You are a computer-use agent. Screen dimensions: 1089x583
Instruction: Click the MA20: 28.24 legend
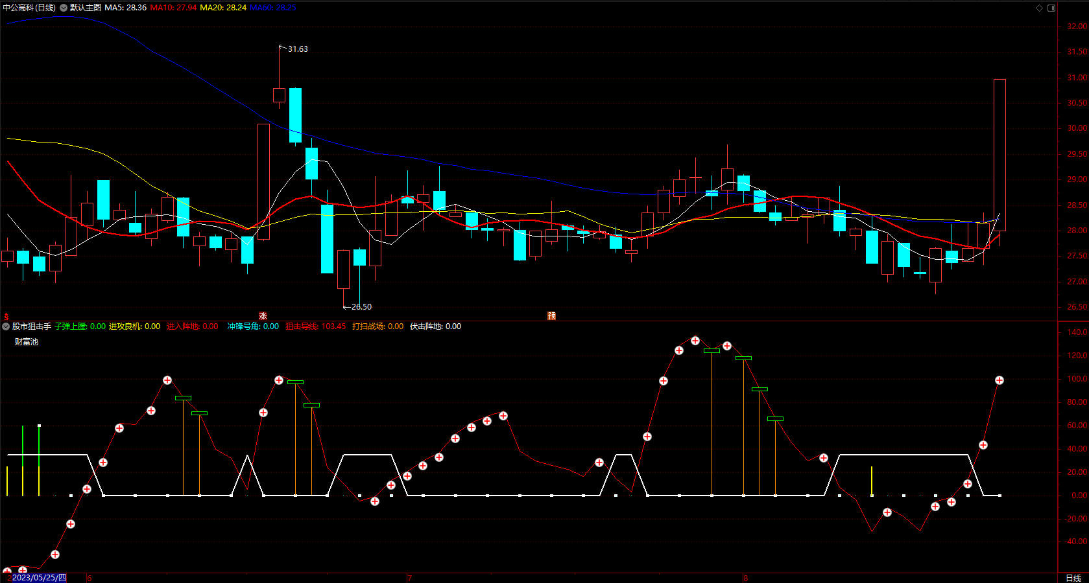[x=223, y=8]
